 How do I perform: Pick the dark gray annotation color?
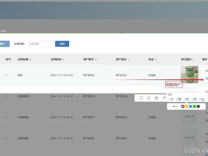point(198,106)
